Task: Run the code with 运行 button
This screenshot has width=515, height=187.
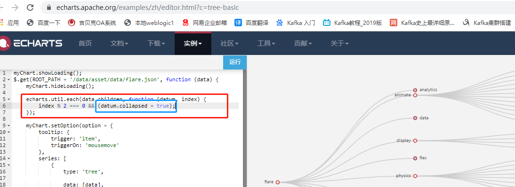Action: [235, 62]
